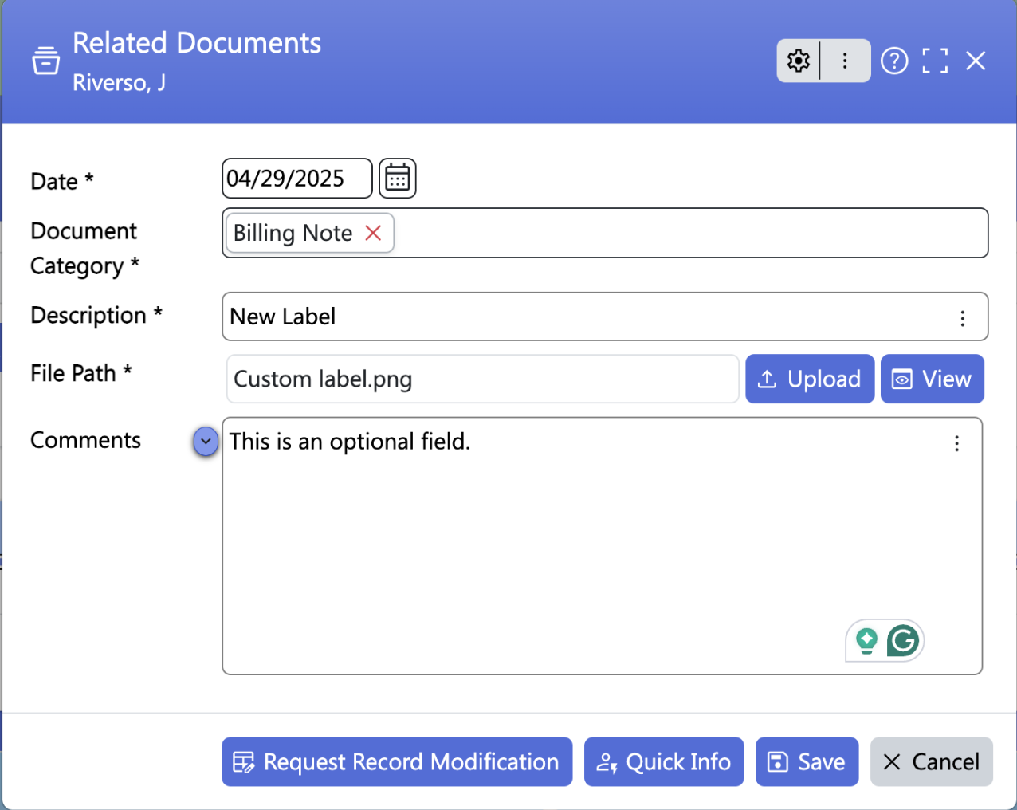Screen dimensions: 1017x810
Task: Open the calendar date picker
Action: (x=397, y=178)
